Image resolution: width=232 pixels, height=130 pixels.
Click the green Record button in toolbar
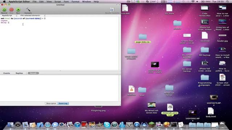(x=4, y=10)
